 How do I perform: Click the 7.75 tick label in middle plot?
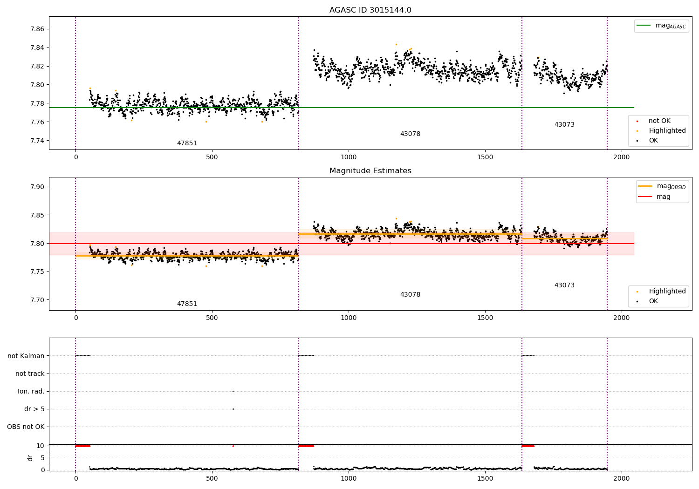37,272
